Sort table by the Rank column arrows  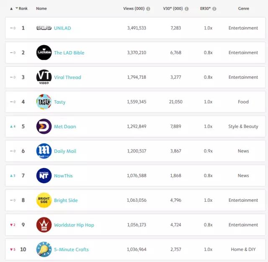[x=14, y=8]
